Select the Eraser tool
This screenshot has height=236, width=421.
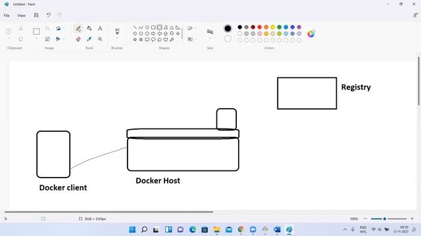click(78, 39)
